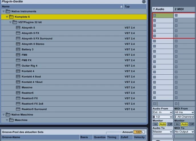Click the Reaktor5 plug-in device icon
The height and width of the screenshot is (141, 196).
coord(18,93)
